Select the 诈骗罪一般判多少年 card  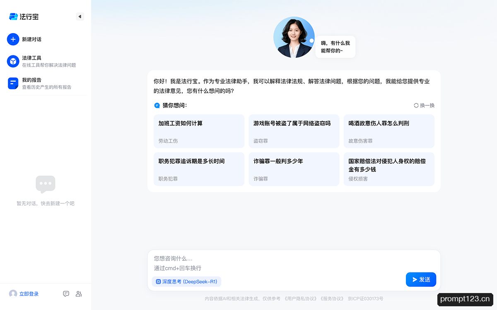click(x=294, y=169)
